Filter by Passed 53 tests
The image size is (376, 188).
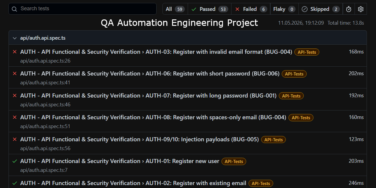pos(209,9)
